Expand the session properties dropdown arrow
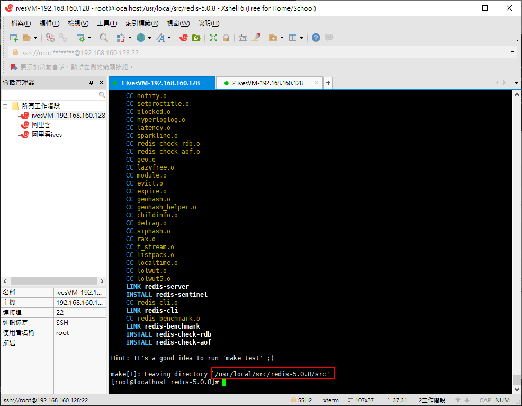This screenshot has height=406, width=522. click(89, 38)
